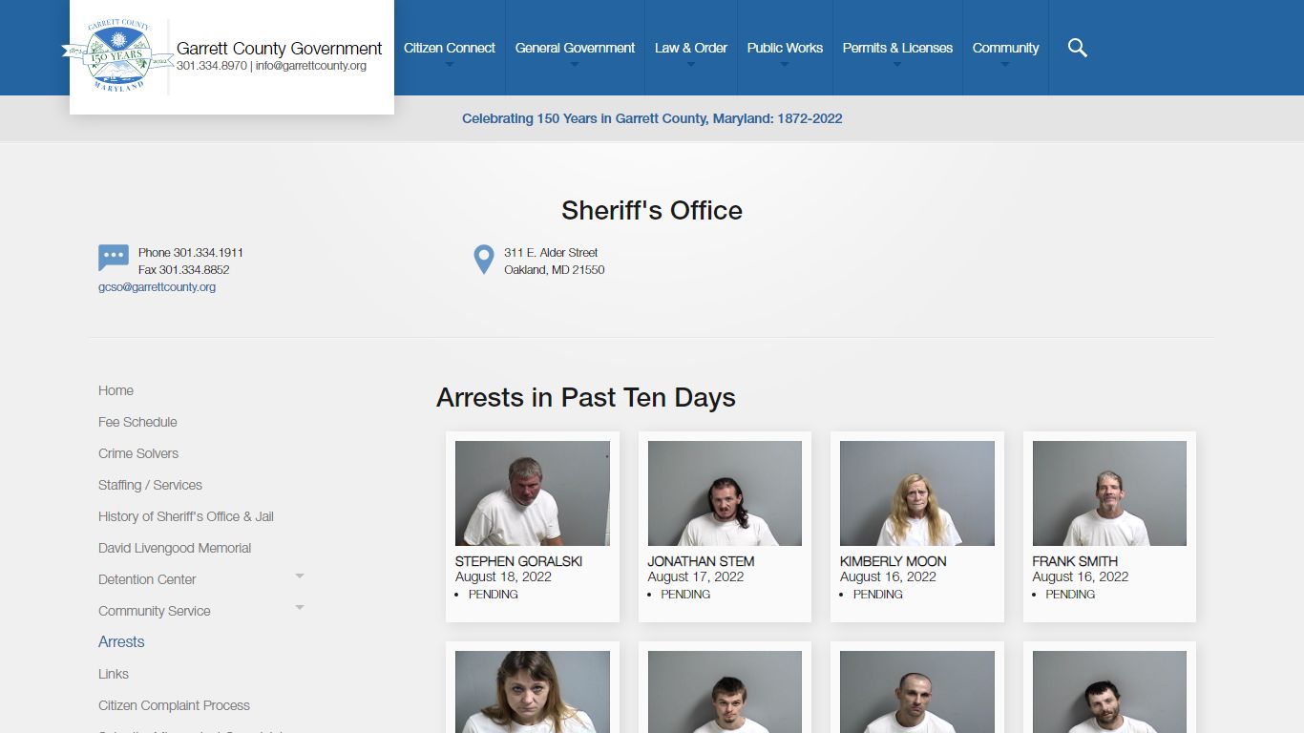Viewport: 1304px width, 733px height.
Task: Expand the Detention Center submenu arrow
Action: pyautogui.click(x=300, y=576)
